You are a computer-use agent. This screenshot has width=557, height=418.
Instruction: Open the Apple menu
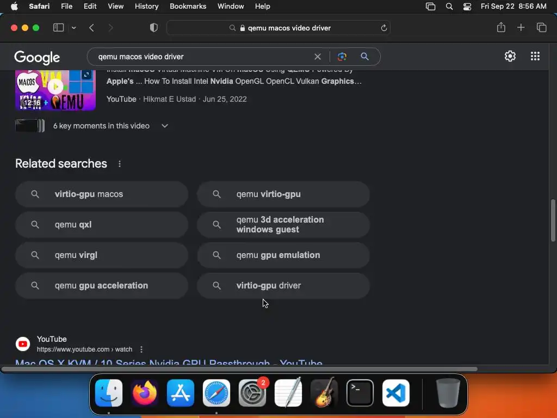(14, 7)
